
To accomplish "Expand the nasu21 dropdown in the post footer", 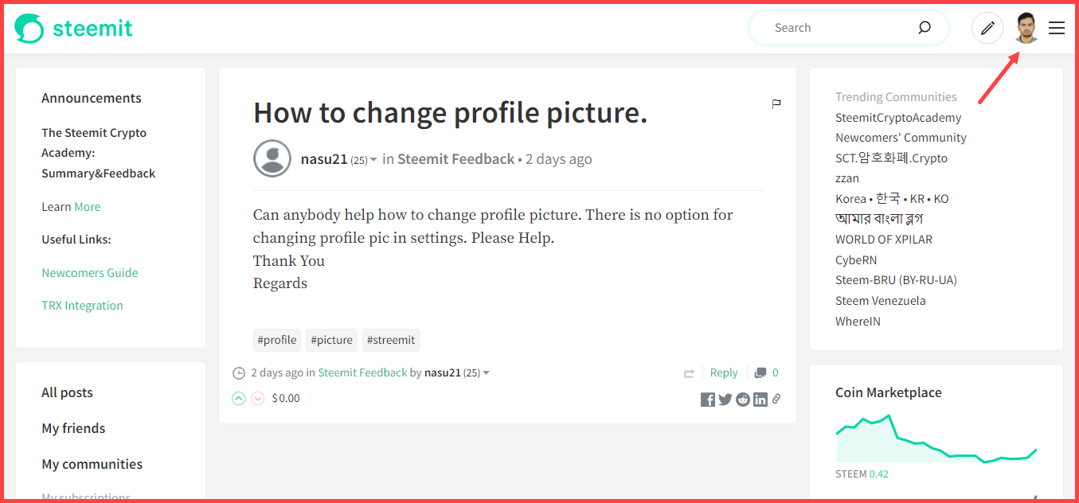I will pos(487,373).
